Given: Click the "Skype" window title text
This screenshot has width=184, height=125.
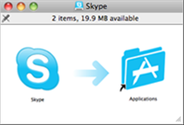Looking at the screenshot, I should [96, 6].
